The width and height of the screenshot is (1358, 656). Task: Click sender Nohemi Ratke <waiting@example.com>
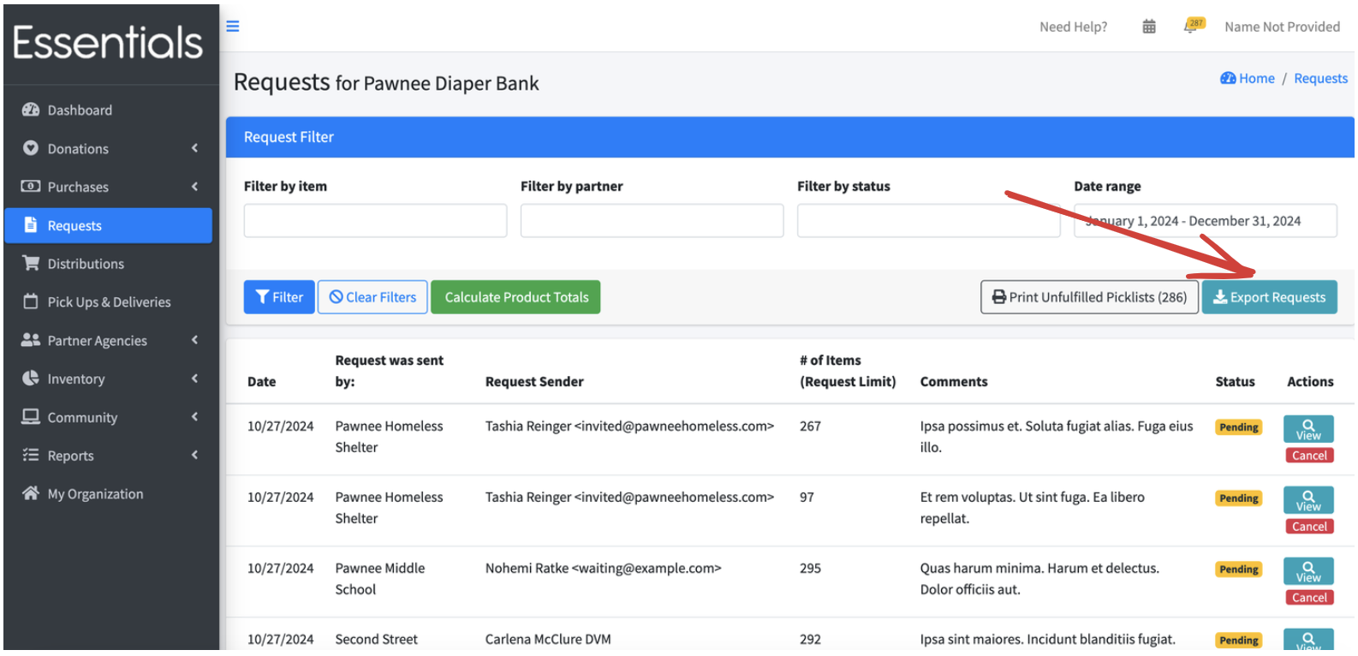[603, 568]
